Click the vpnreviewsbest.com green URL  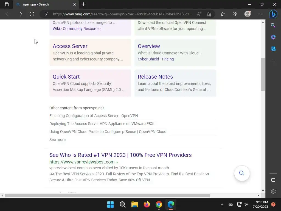[82, 162]
